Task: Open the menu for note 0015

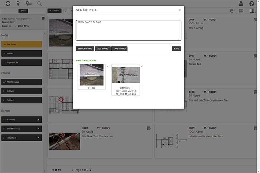Action: tap(255, 19)
